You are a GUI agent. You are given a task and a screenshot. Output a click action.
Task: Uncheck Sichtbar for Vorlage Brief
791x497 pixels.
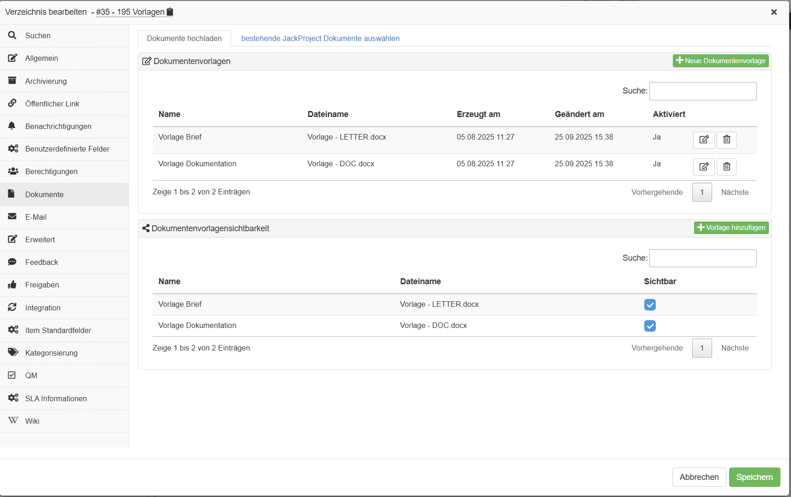click(650, 304)
